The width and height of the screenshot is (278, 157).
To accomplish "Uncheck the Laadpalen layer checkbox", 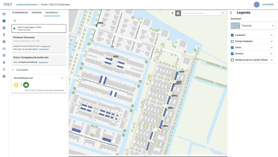I will point(232,35).
